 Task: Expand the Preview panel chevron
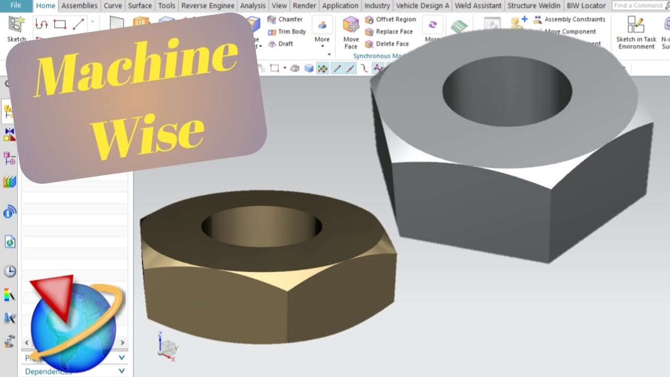pyautogui.click(x=121, y=358)
